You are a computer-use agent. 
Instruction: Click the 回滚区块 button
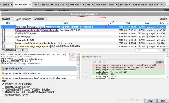pyautogui.click(x=160, y=62)
